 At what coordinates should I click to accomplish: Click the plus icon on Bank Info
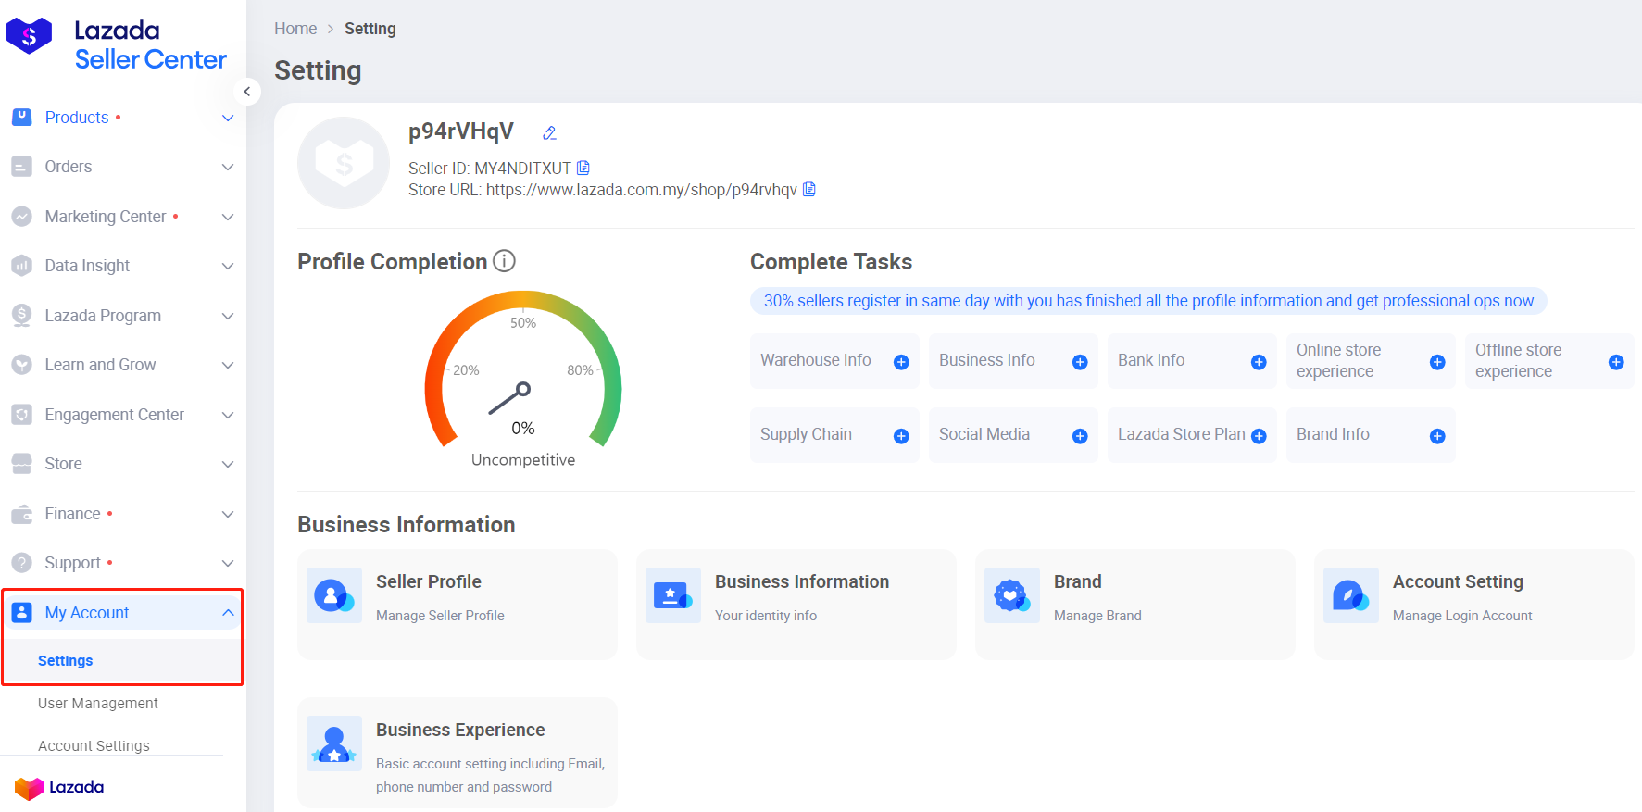point(1259,362)
